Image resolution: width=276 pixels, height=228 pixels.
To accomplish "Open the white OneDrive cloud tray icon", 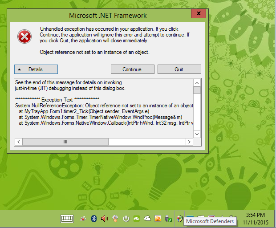I will [147, 219].
